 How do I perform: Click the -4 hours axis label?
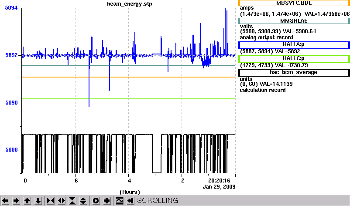(128, 181)
